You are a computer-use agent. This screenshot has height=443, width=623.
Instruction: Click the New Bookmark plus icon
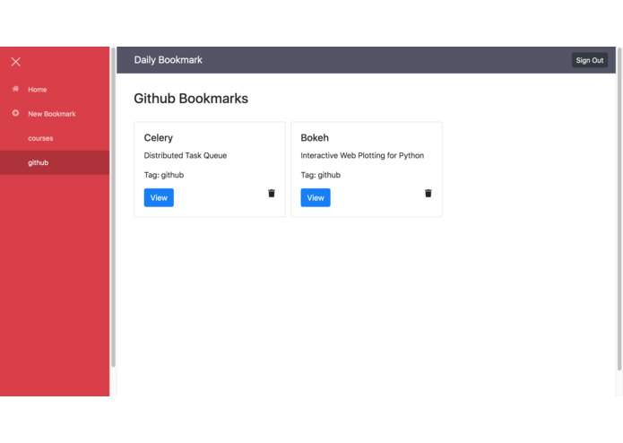15,113
